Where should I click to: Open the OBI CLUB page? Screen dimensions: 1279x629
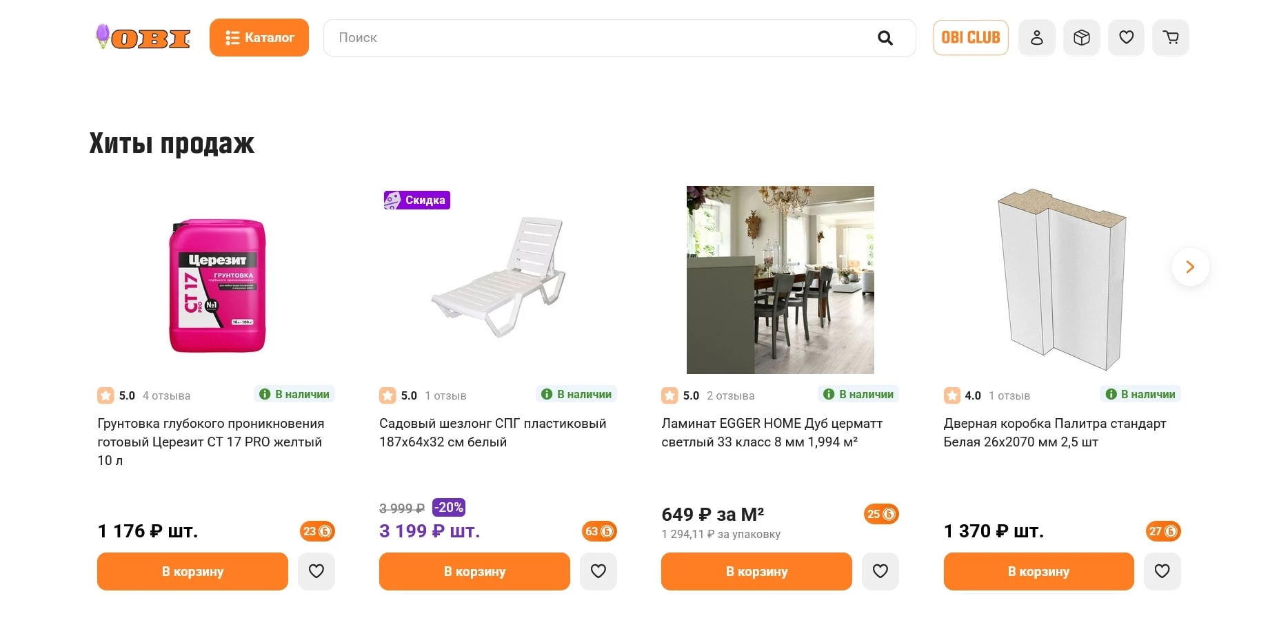pos(970,37)
